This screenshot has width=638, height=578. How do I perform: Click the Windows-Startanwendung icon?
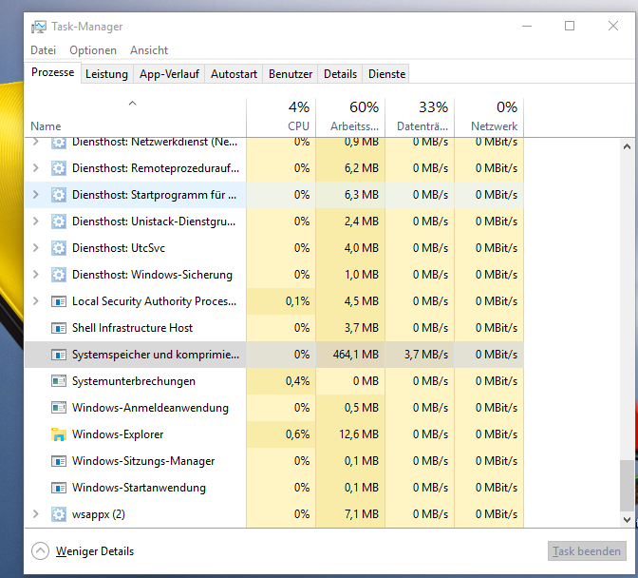tap(59, 488)
